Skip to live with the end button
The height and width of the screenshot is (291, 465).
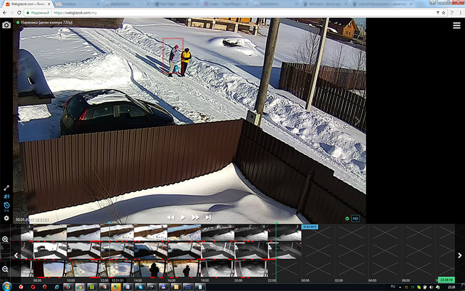[208, 217]
